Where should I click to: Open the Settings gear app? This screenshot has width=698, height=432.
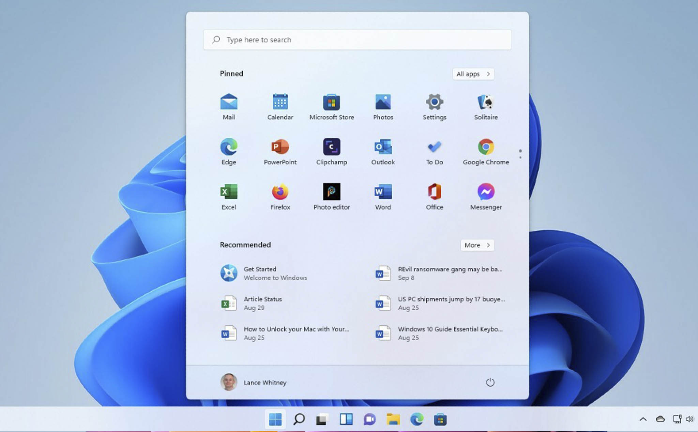pyautogui.click(x=435, y=107)
